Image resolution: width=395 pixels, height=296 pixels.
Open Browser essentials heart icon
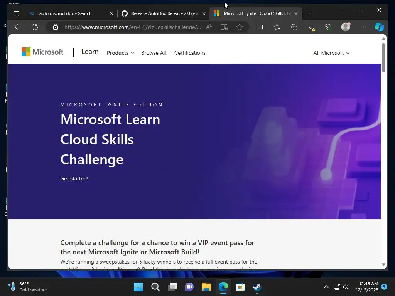328,27
